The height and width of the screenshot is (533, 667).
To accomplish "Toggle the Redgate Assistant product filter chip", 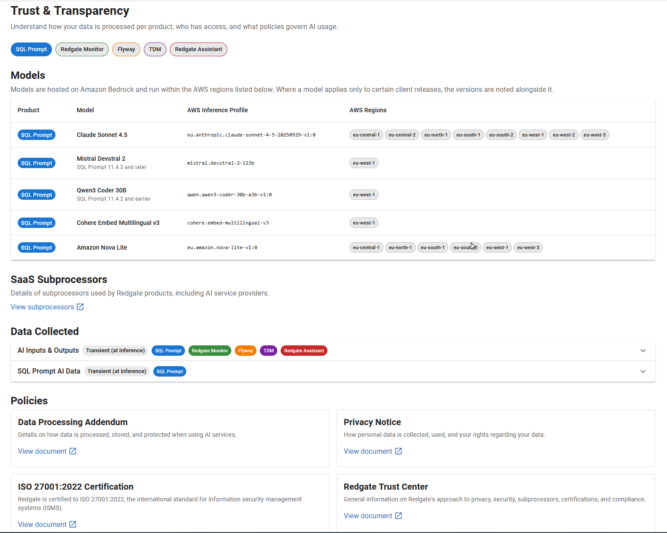I will click(198, 49).
